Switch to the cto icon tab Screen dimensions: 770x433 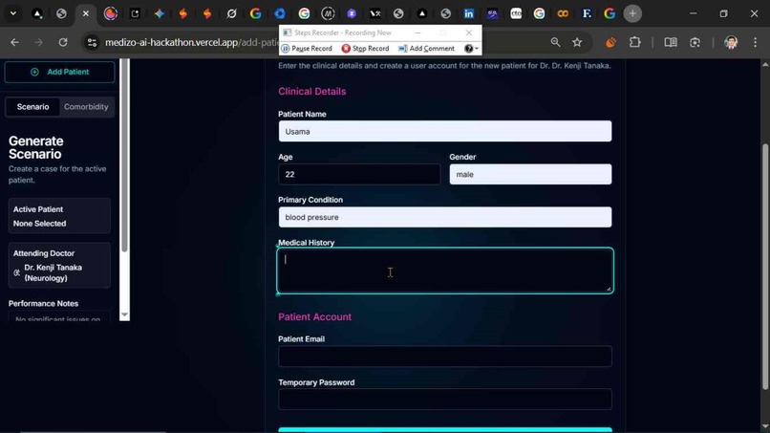point(516,13)
